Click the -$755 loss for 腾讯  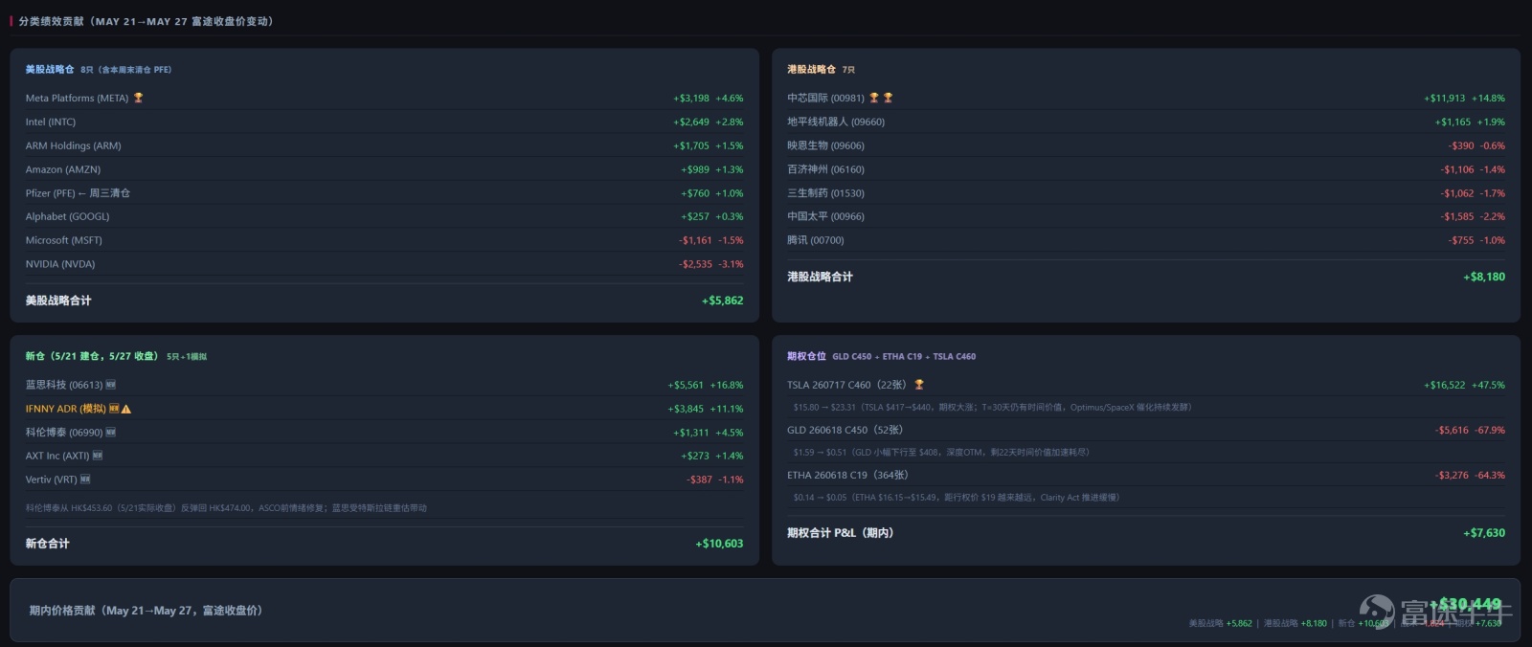(x=1461, y=240)
